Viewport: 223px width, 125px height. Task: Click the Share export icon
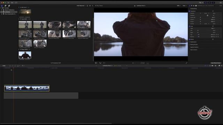pos(221,3)
